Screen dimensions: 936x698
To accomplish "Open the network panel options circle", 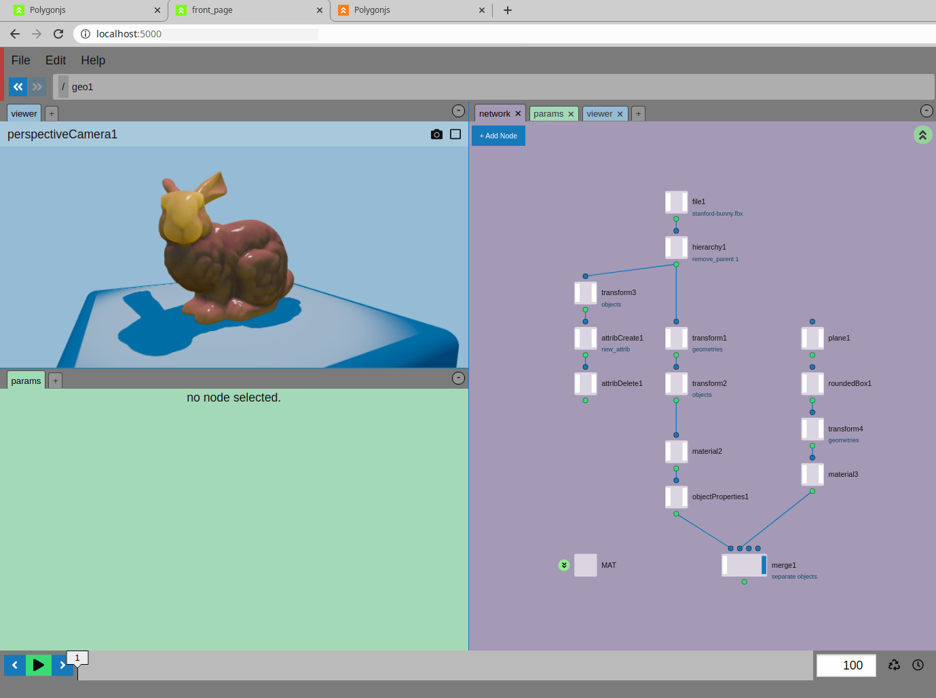I will (x=926, y=111).
